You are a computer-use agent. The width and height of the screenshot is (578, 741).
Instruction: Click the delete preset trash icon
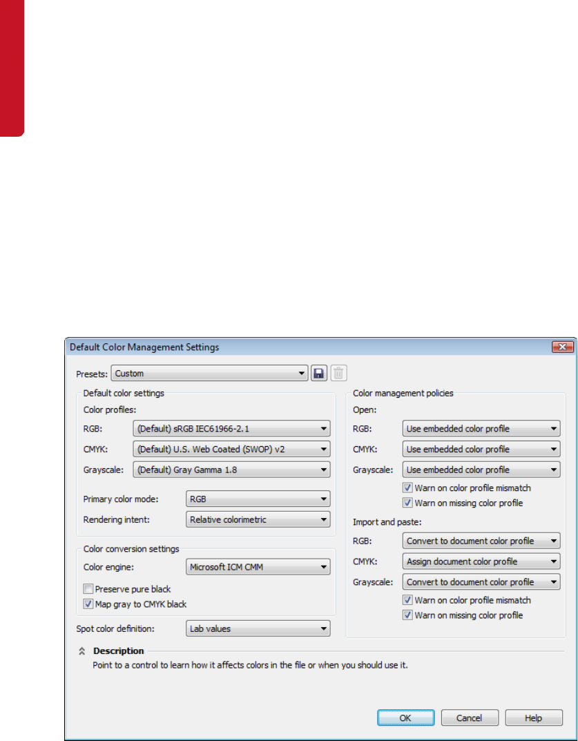(338, 374)
